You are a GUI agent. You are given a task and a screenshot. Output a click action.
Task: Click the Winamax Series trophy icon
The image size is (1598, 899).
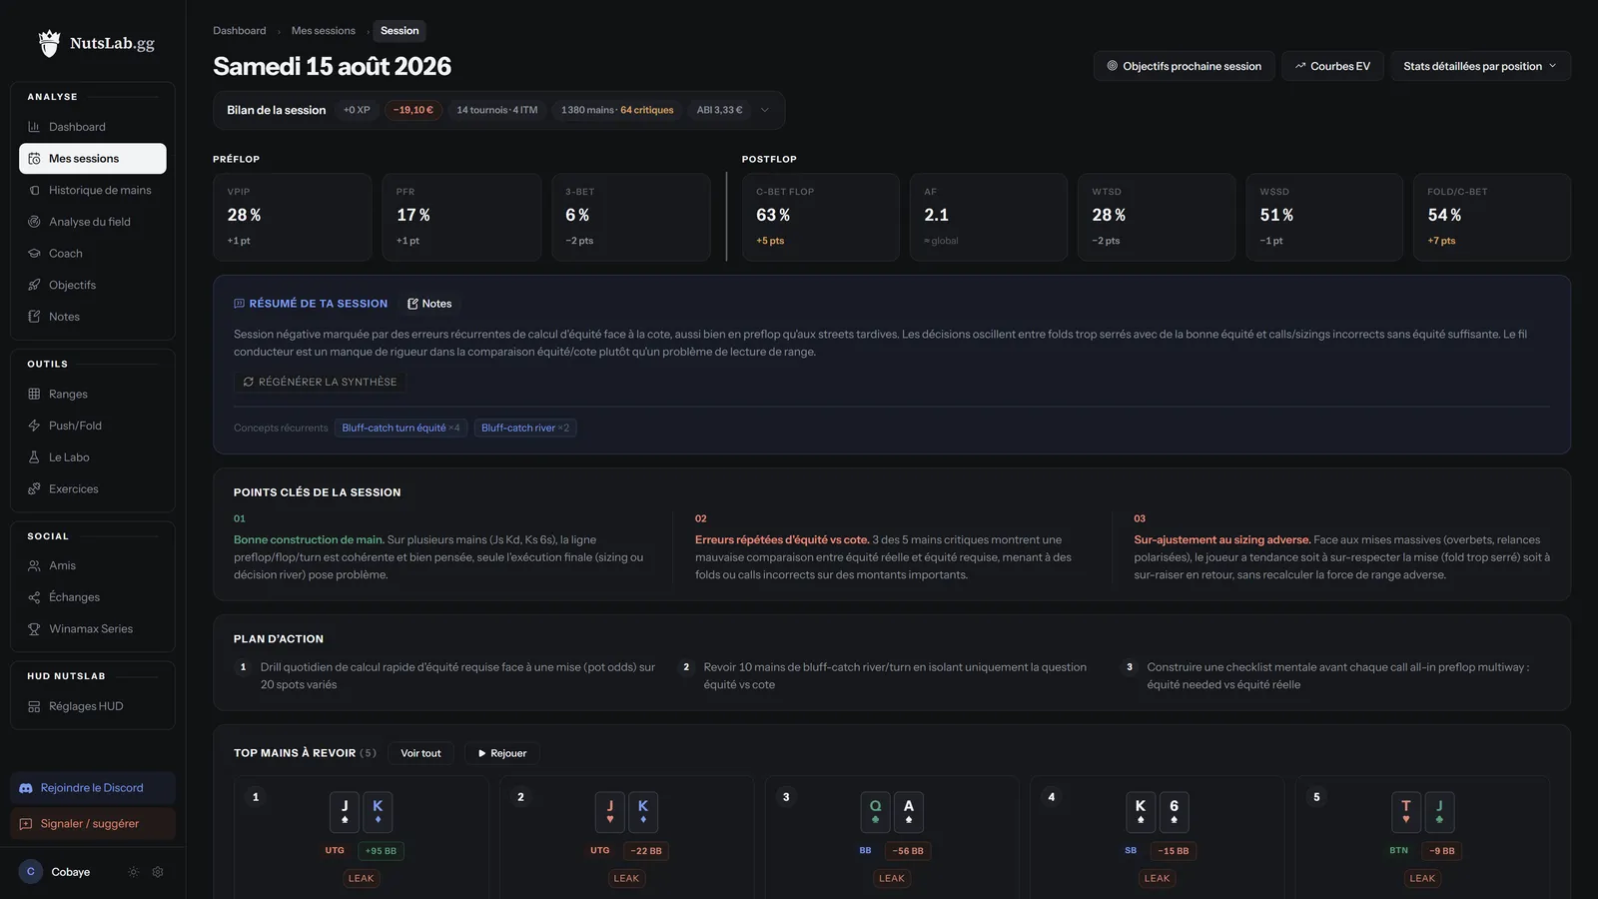[34, 629]
